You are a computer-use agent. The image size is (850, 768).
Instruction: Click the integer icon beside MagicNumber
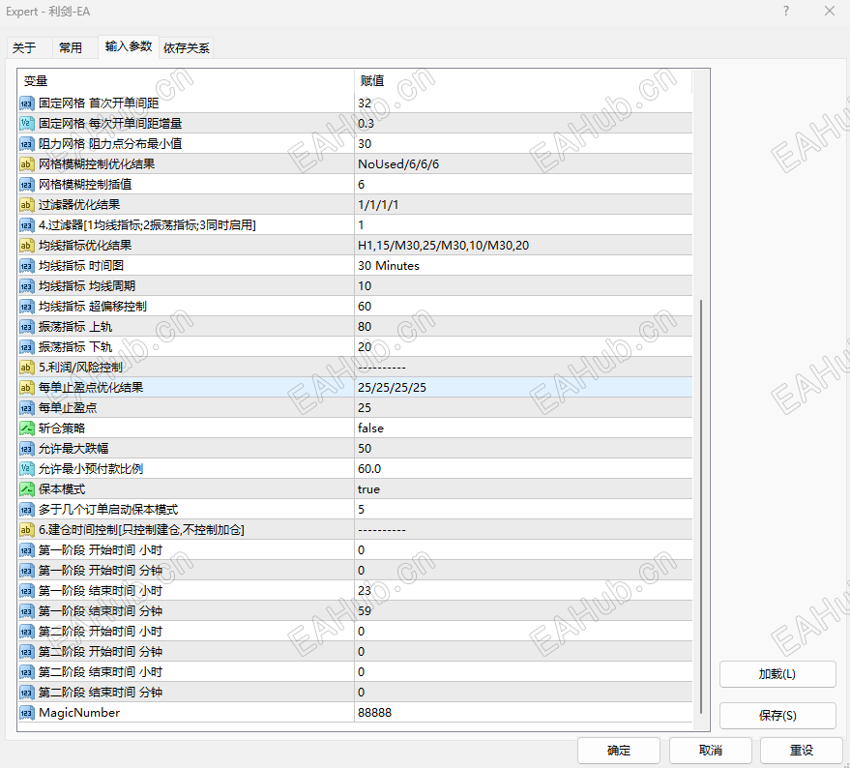tap(26, 713)
